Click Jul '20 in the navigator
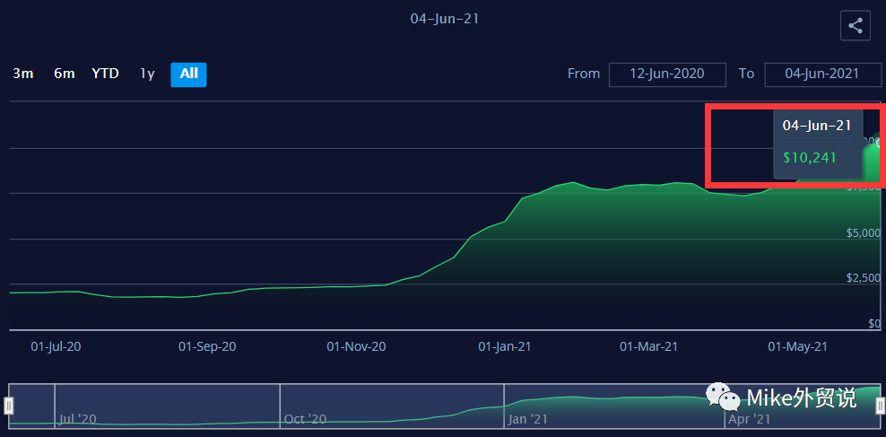The height and width of the screenshot is (437, 886). (77, 418)
